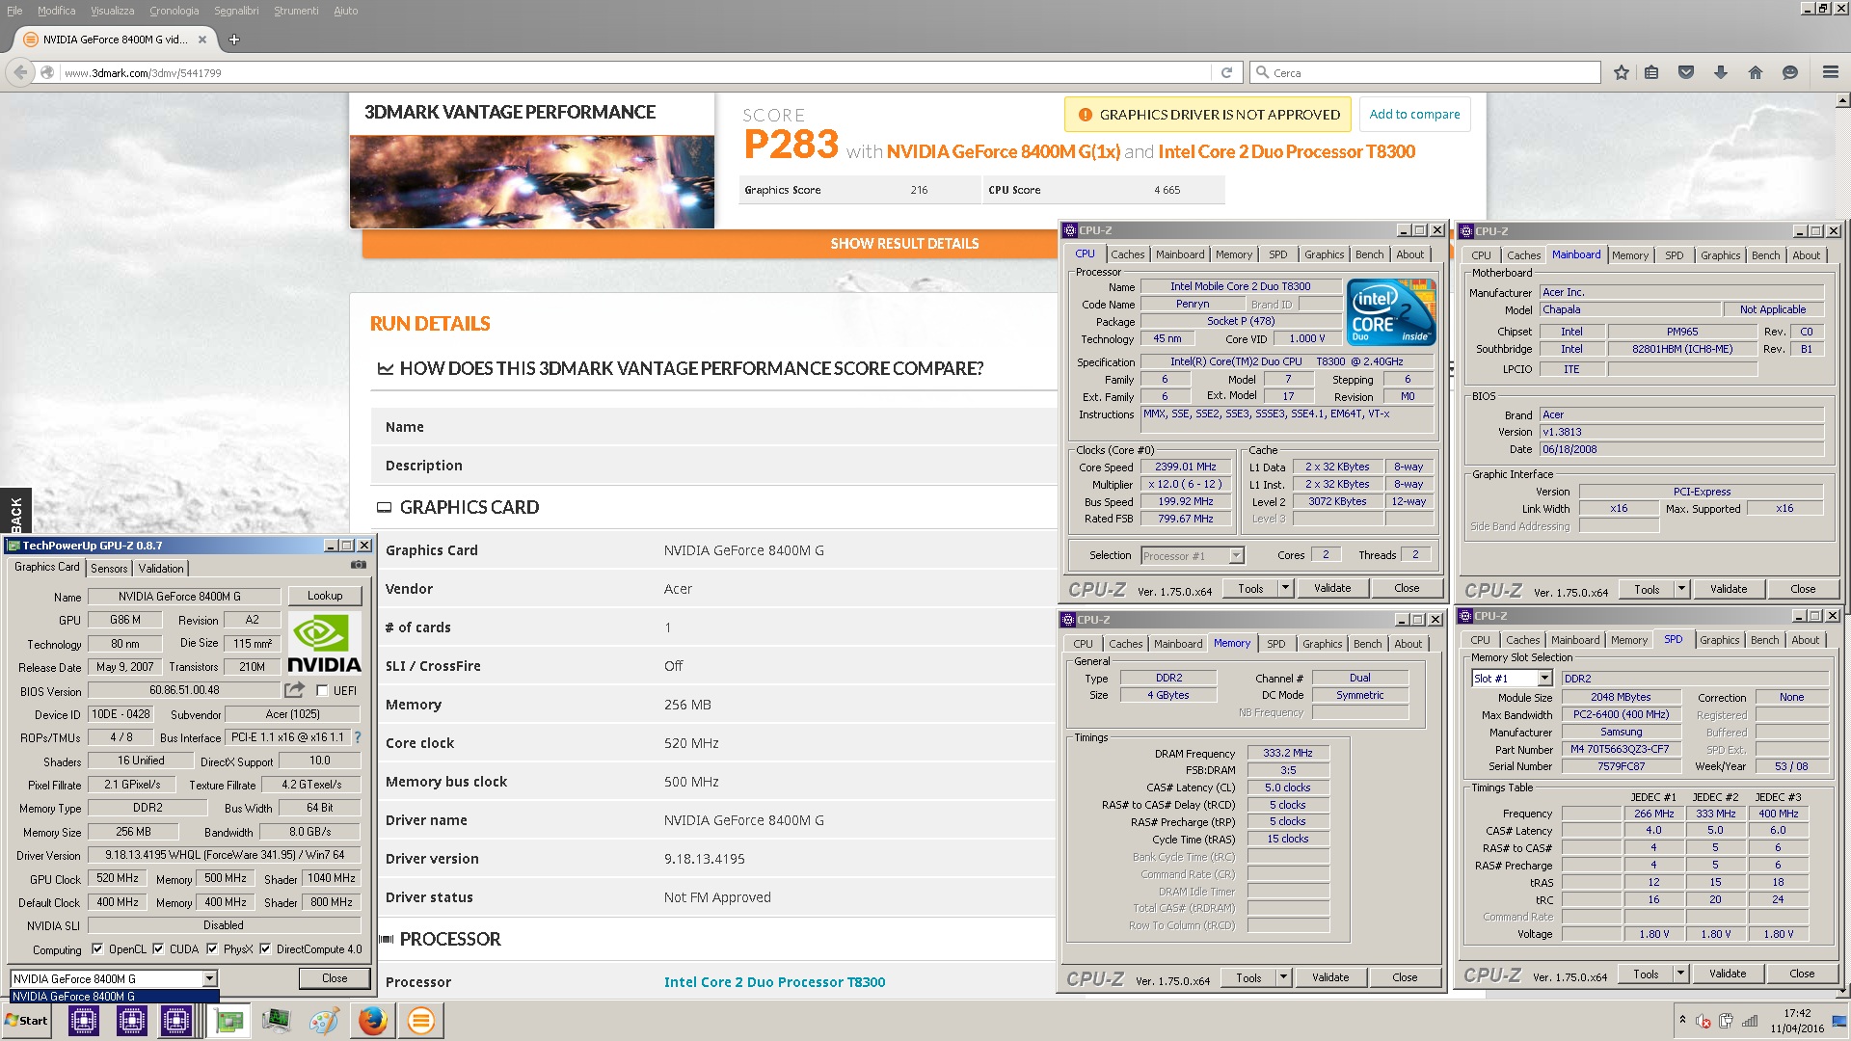The width and height of the screenshot is (1851, 1041).
Task: Switch to the Validation tab in GPU-Z
Action: [161, 569]
